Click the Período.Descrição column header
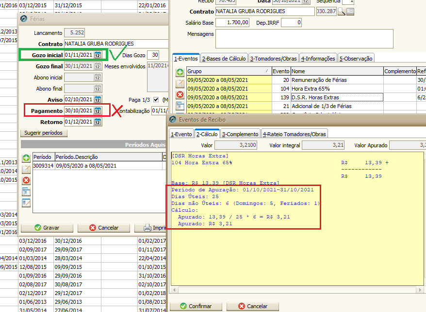Screen dimensions: 426x312 point(108,157)
